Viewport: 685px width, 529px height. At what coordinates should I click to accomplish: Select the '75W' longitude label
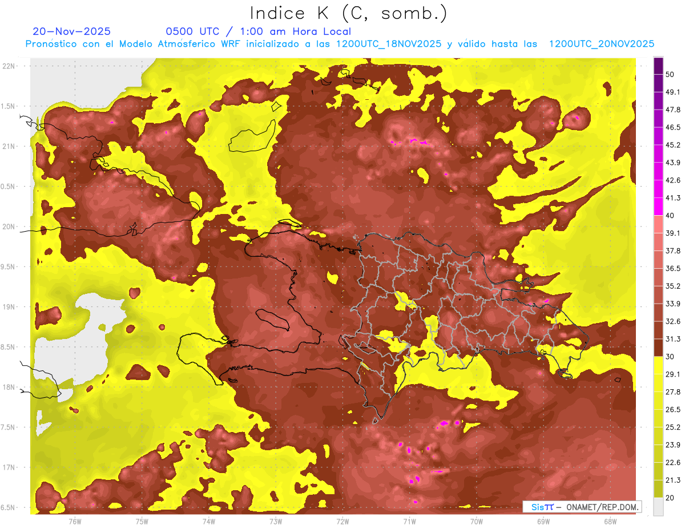click(x=142, y=522)
